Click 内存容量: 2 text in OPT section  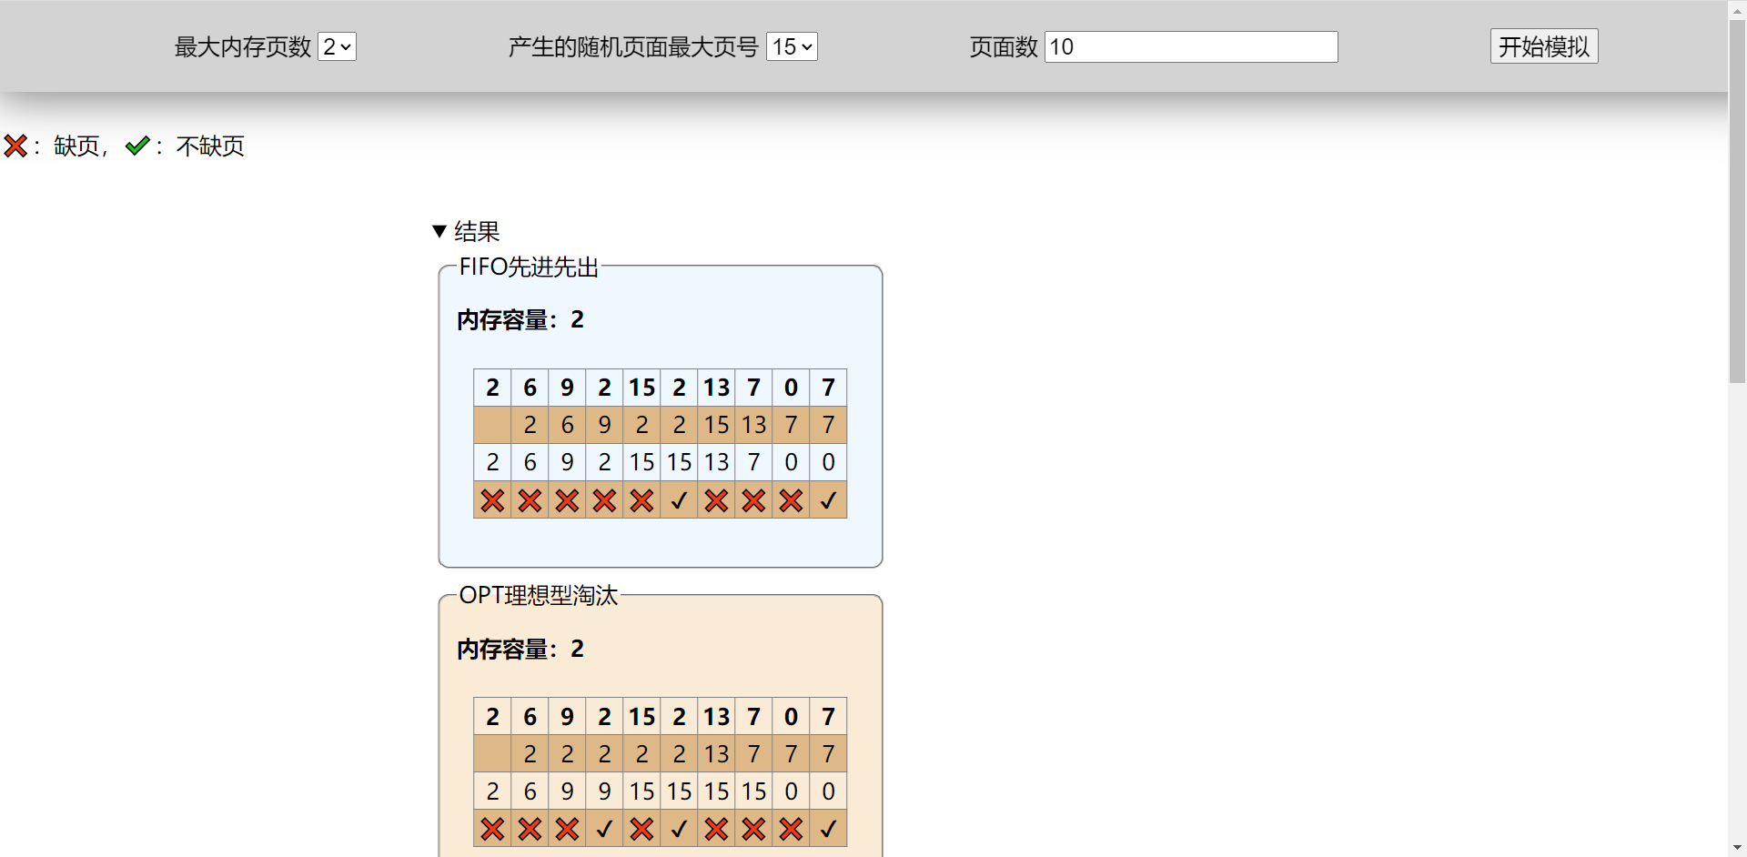(520, 649)
